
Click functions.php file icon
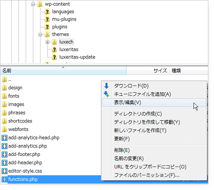click(x=5, y=179)
